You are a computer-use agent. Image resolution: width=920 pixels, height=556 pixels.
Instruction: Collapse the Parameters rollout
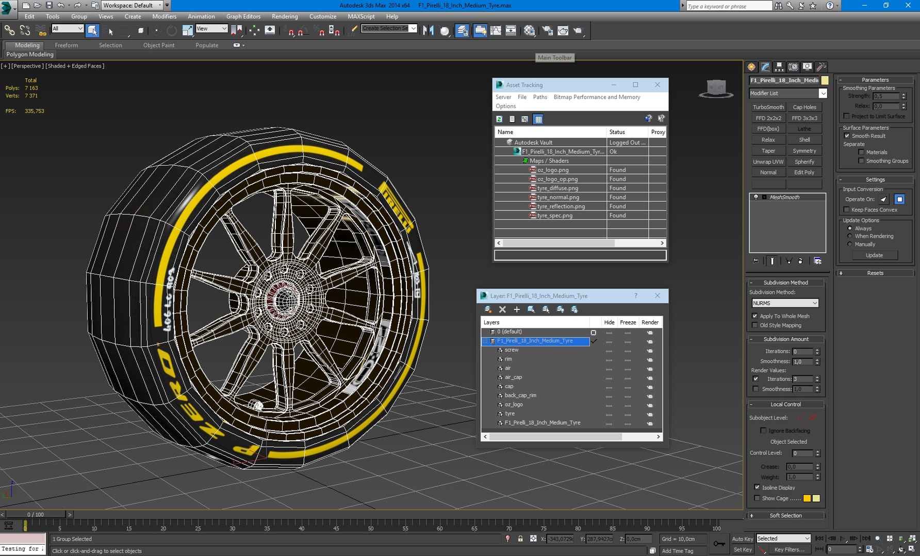click(x=875, y=80)
